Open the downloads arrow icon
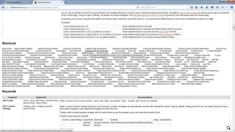This screenshot has height=132, width=235. tap(202, 7)
